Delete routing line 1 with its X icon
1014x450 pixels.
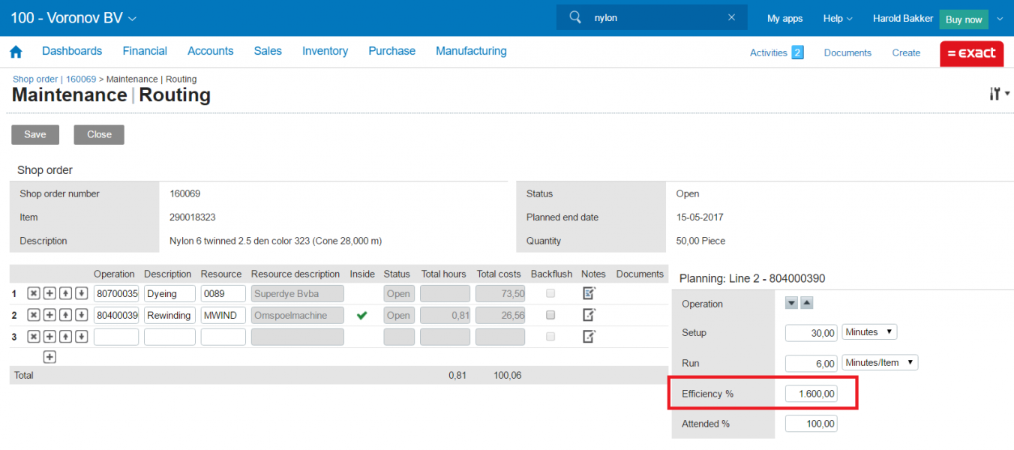(x=34, y=293)
